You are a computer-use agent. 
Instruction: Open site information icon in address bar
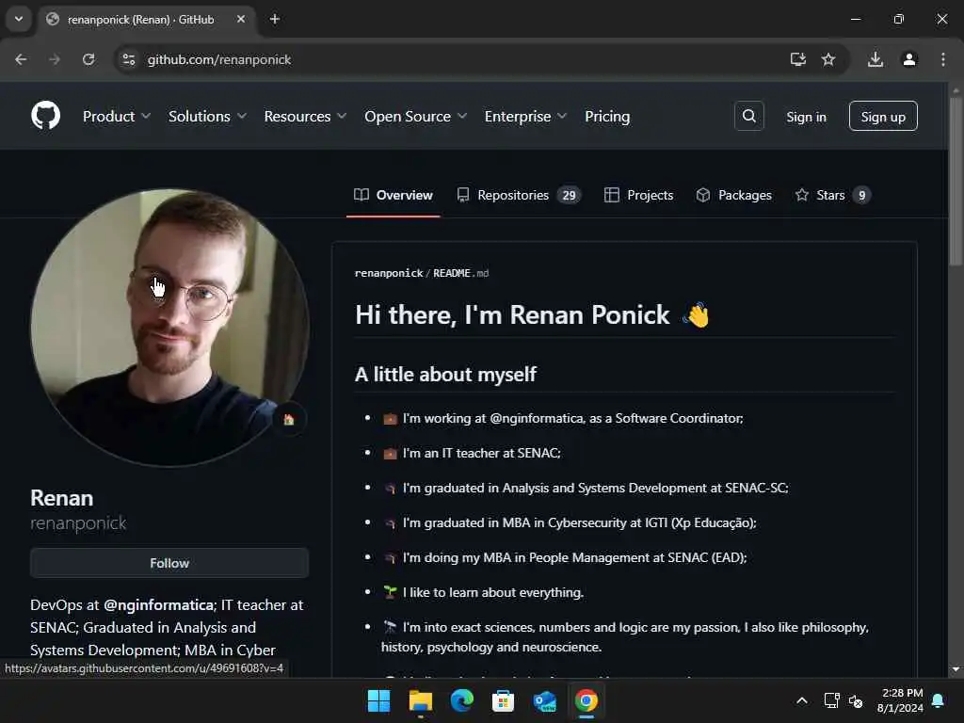click(x=128, y=59)
